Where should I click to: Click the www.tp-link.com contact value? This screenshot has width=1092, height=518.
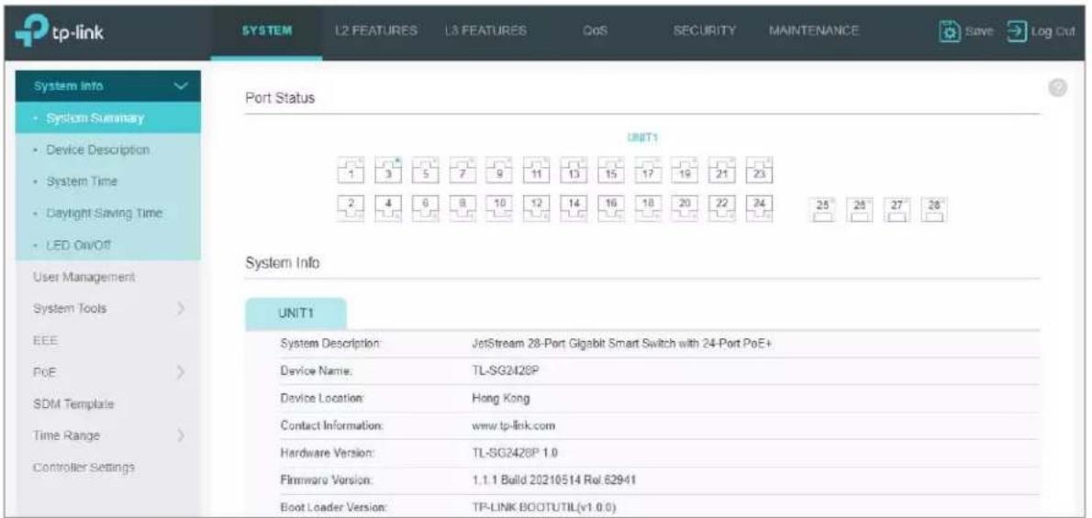[513, 424]
